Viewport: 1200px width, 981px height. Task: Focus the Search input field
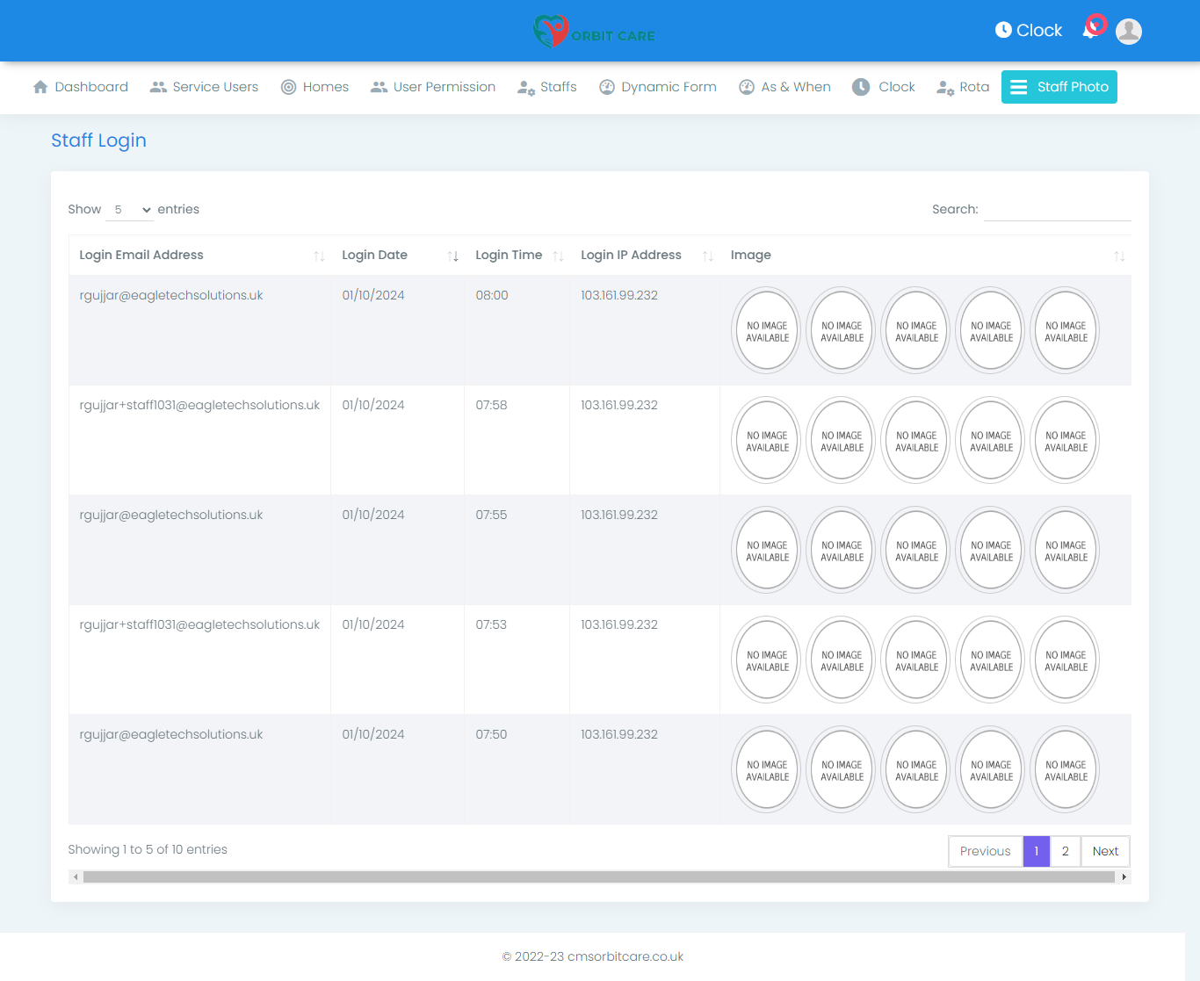(x=1057, y=210)
